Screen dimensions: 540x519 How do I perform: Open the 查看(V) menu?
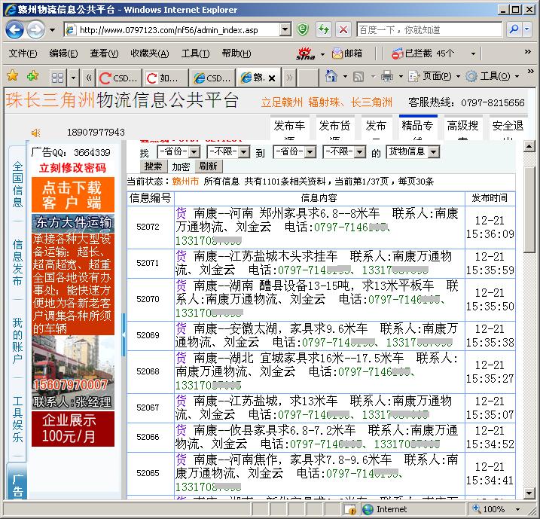click(104, 53)
